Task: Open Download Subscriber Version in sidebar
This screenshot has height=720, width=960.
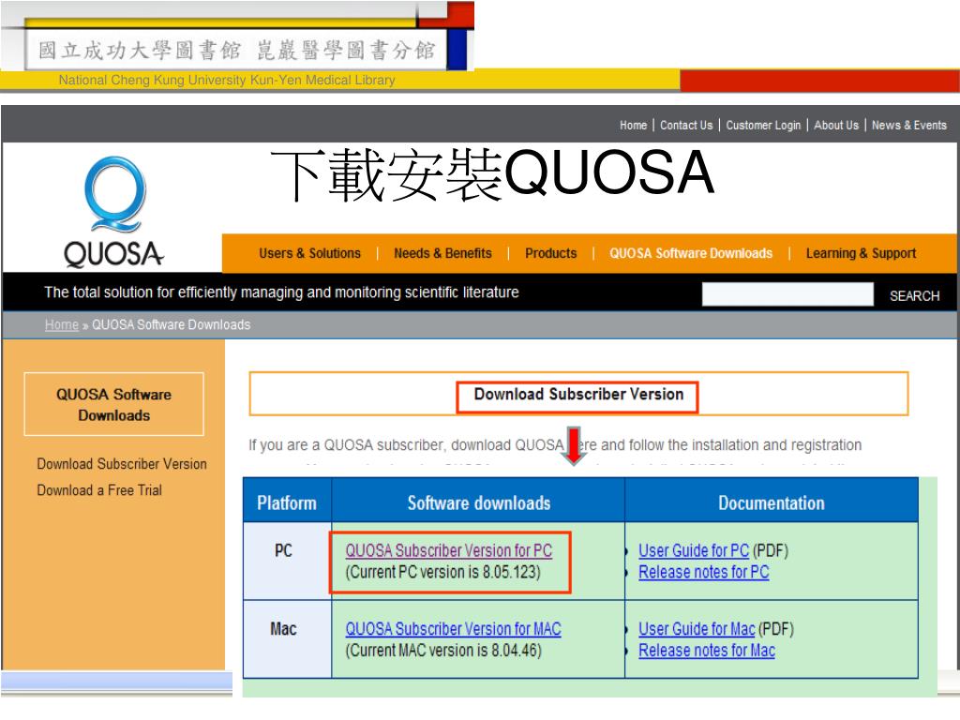Action: point(122,463)
